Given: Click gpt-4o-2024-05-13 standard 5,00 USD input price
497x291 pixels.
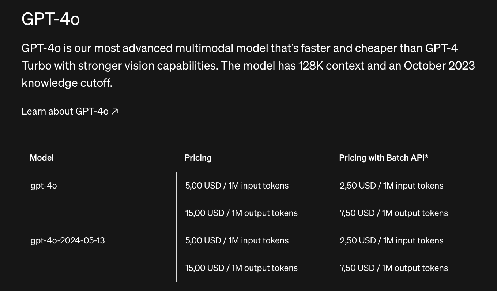Looking at the screenshot, I should [237, 240].
